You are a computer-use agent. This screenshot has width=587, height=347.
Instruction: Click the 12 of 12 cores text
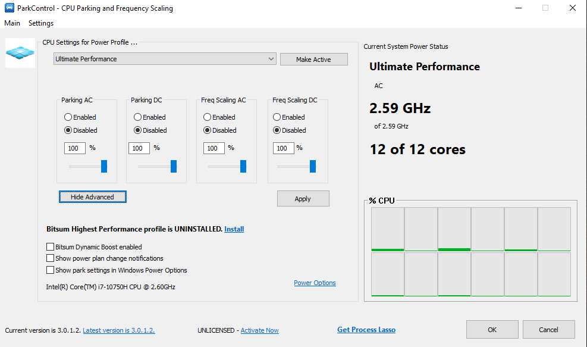click(418, 149)
